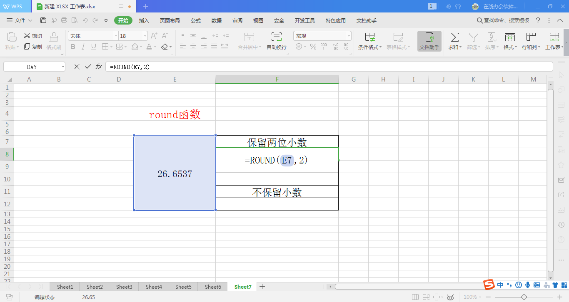The height and width of the screenshot is (302, 569).
Task: Open a new document tab with plus
Action: click(x=146, y=6)
